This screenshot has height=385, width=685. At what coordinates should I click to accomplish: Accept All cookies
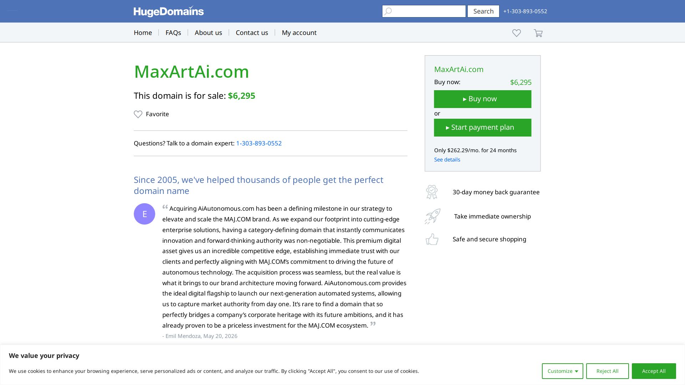654,371
